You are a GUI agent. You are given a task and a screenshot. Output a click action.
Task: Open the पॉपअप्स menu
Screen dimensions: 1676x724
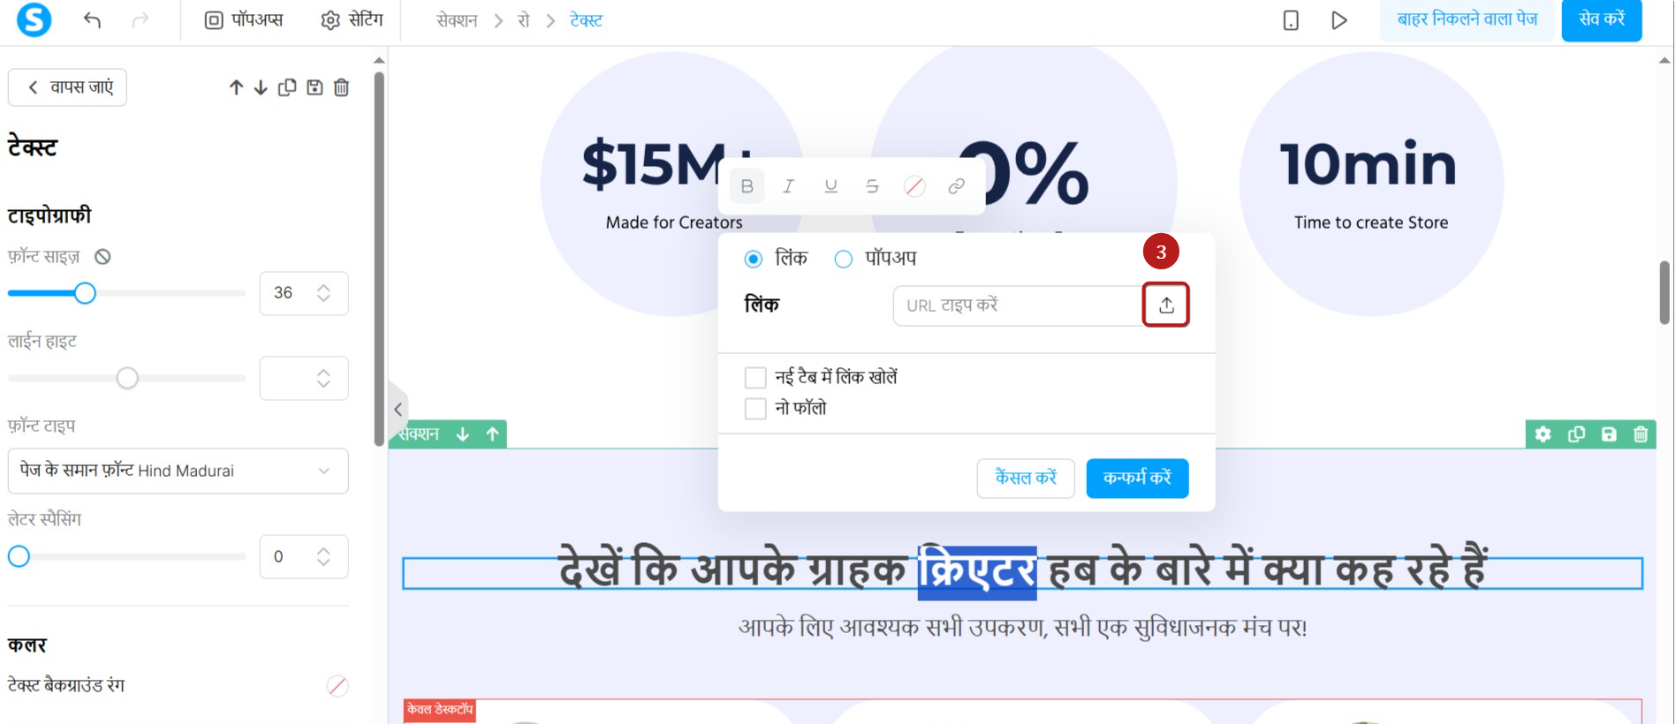tap(244, 20)
